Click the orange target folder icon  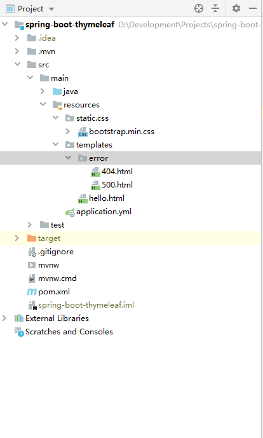click(32, 238)
